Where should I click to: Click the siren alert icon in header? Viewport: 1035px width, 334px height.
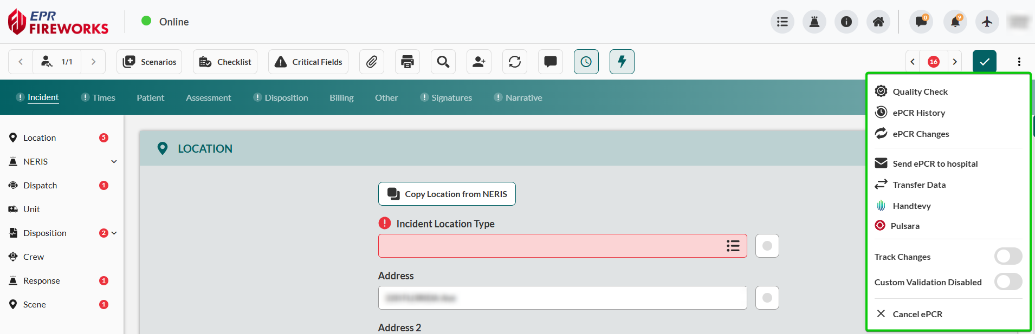(814, 22)
